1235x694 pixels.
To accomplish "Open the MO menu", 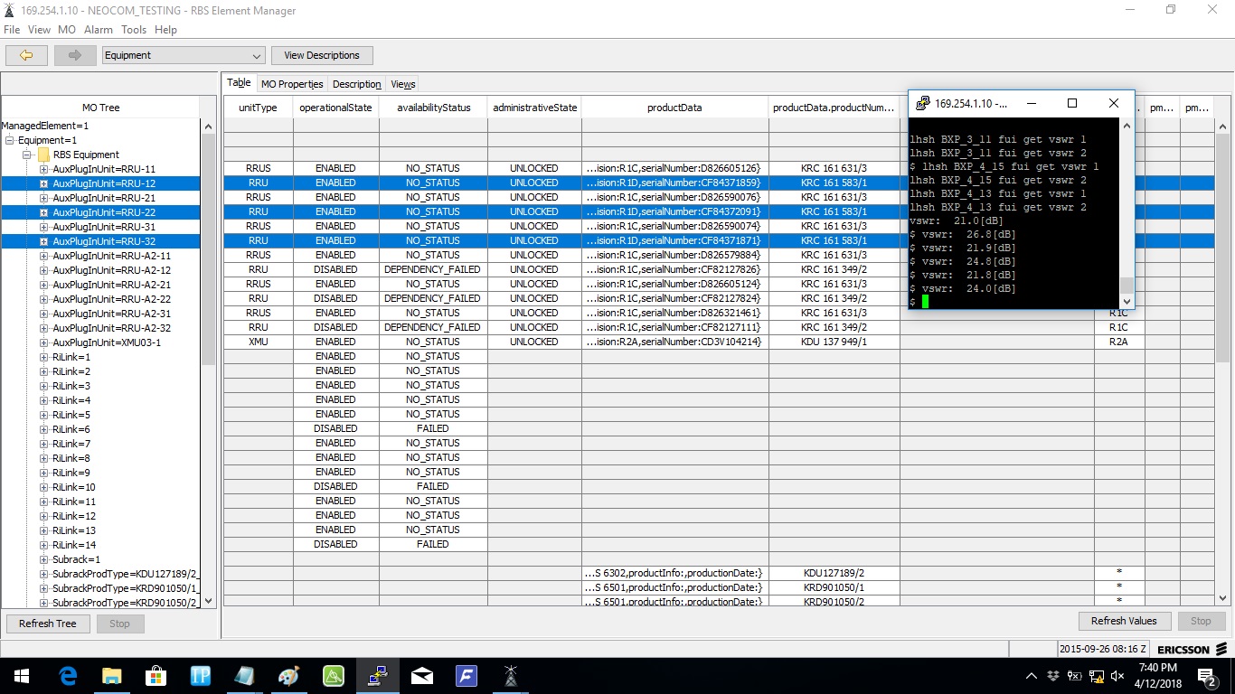I will 67,30.
